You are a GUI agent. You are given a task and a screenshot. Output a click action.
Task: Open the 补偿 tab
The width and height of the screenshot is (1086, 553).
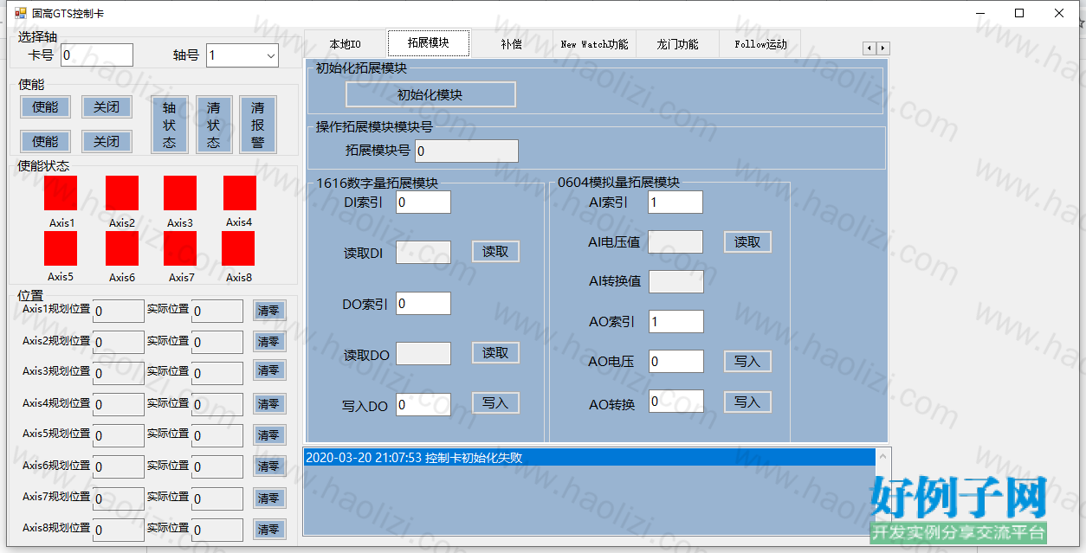point(511,44)
